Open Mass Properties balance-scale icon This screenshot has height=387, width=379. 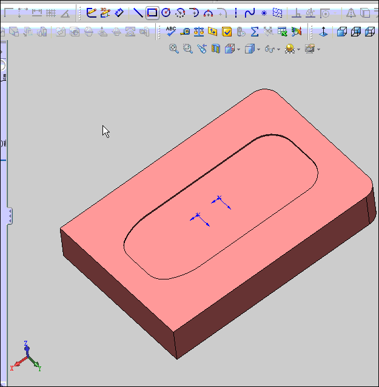[x=199, y=32]
